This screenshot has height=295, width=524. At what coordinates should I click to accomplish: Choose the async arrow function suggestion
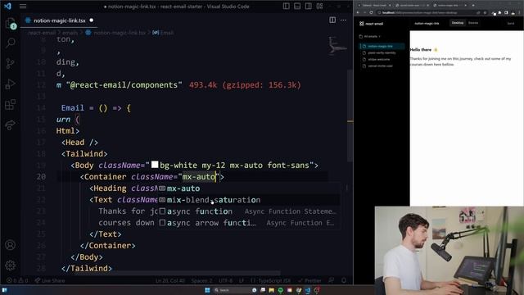249,223
